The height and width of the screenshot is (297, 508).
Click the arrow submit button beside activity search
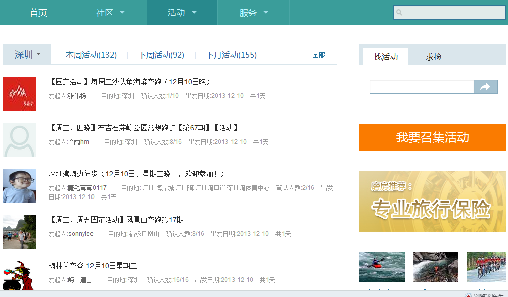(x=485, y=87)
